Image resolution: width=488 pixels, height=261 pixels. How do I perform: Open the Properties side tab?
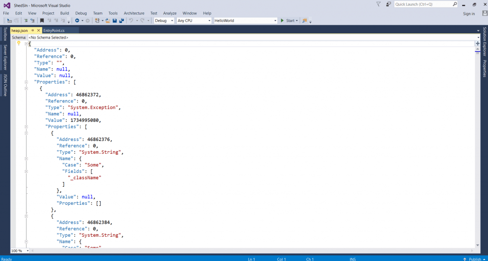(x=485, y=69)
